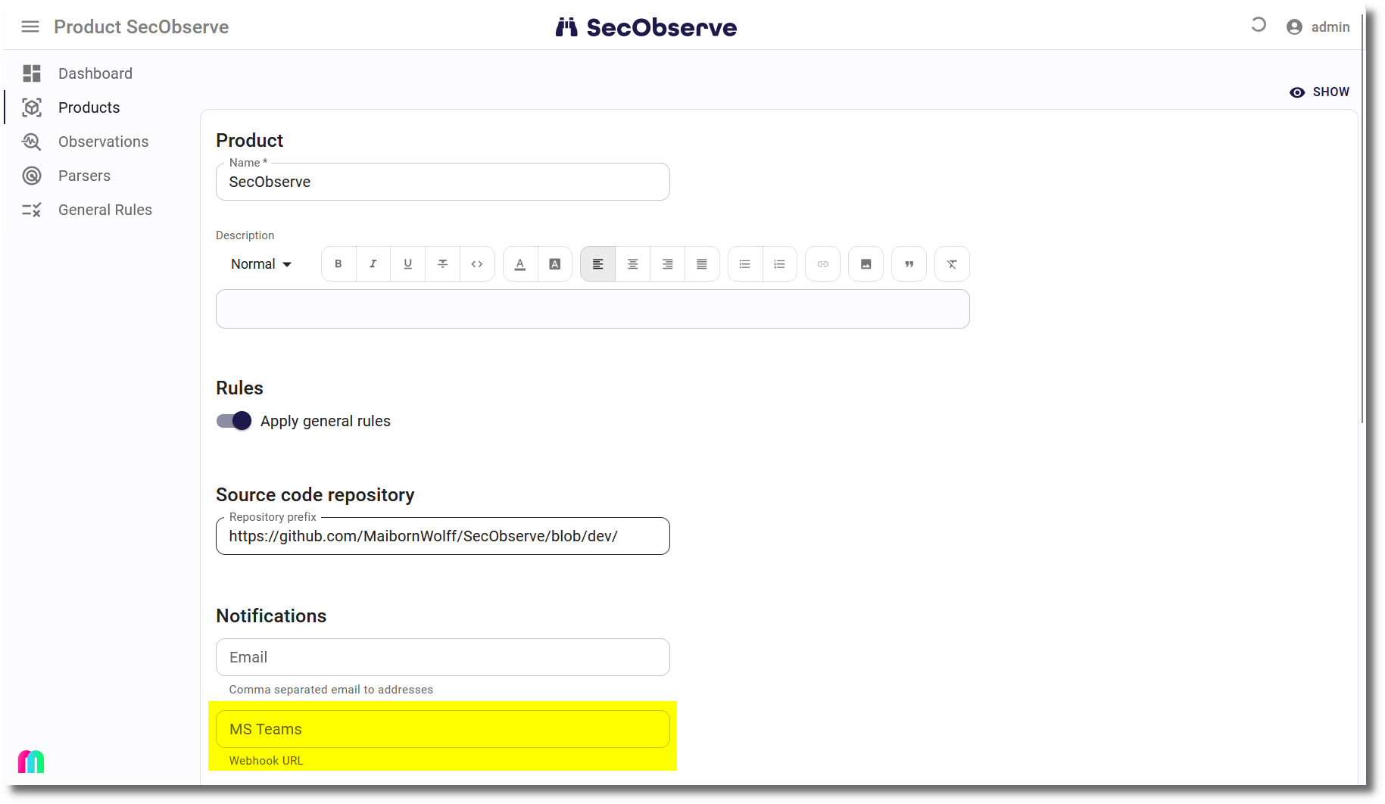Disable the Apply general rules switch
Viewport: 1385px width, 804px height.
coord(234,421)
